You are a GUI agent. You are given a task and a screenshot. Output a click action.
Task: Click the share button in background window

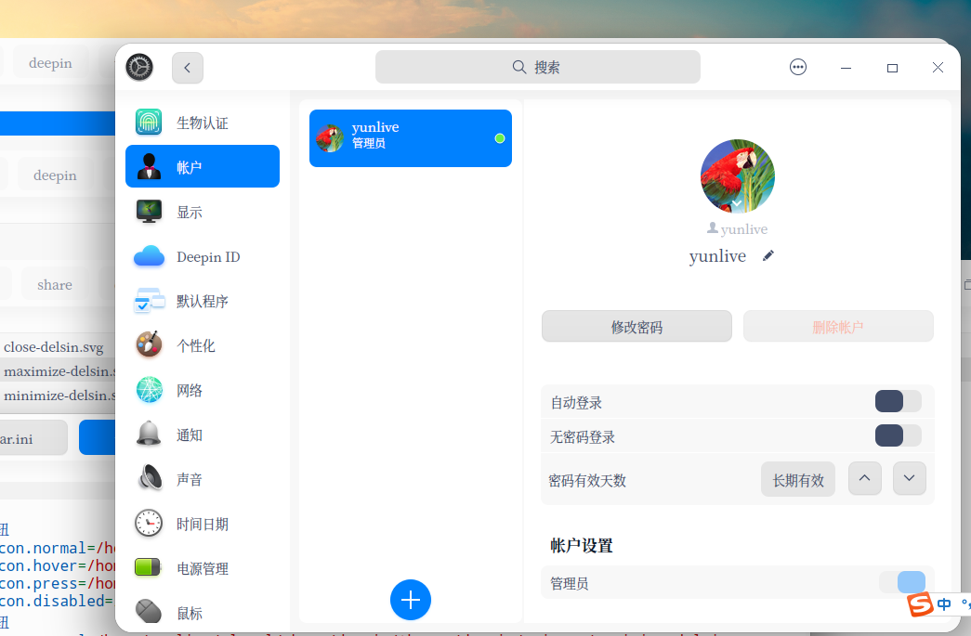tap(55, 285)
